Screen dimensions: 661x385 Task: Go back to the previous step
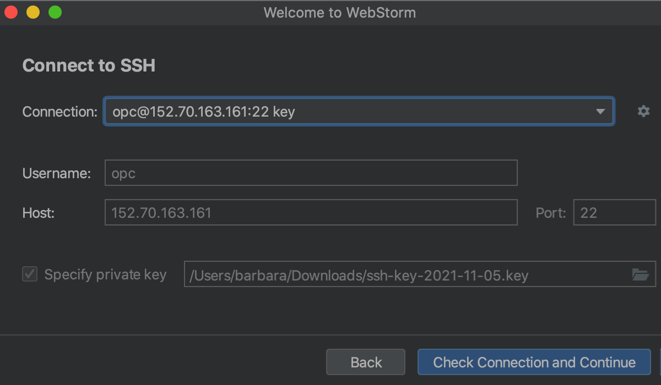(365, 362)
